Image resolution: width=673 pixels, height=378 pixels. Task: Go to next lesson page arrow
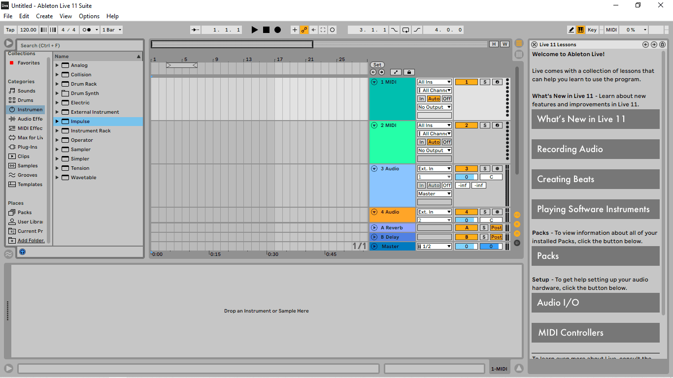[654, 45]
